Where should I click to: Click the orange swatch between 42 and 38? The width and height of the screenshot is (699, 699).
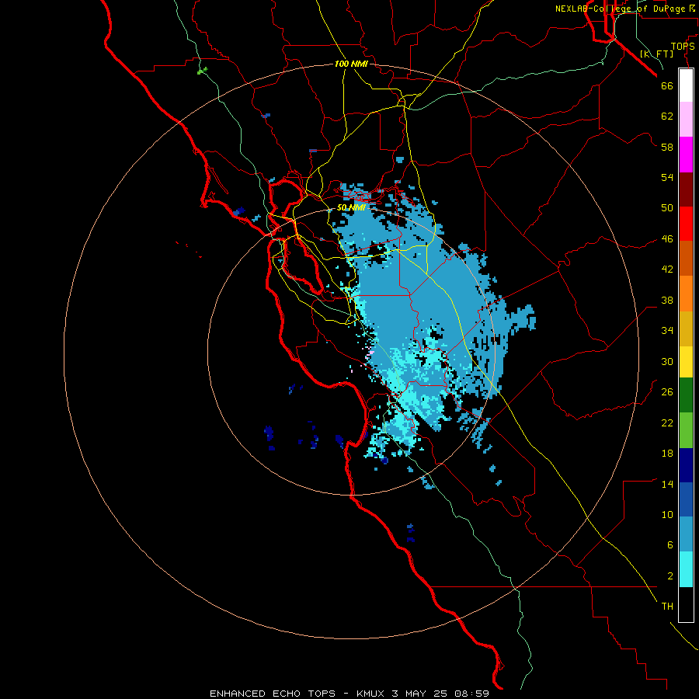coord(686,294)
